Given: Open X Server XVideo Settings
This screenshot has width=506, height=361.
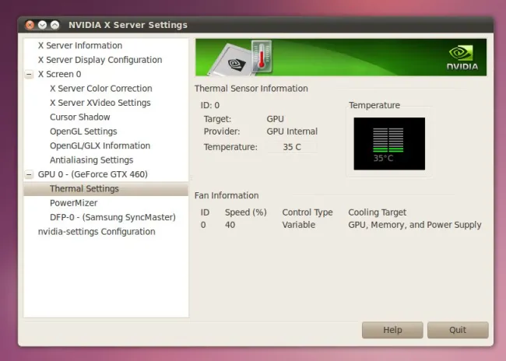Looking at the screenshot, I should click(x=100, y=103).
